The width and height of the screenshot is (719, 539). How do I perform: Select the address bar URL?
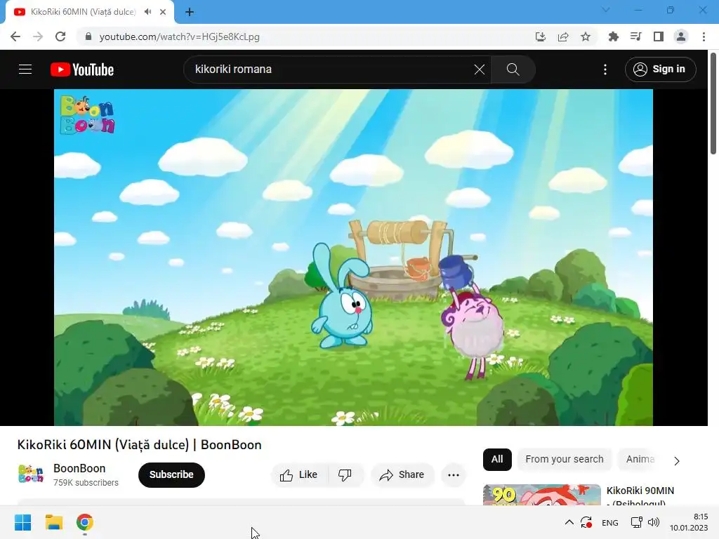(x=179, y=36)
